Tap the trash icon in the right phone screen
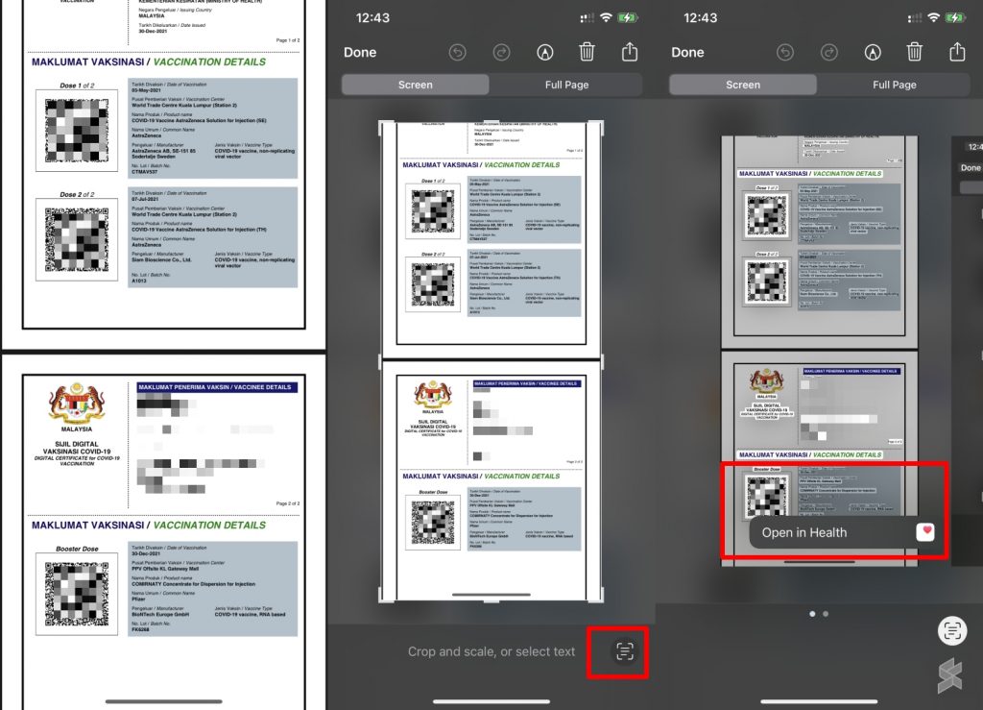Viewport: 983px width, 710px height. pos(915,52)
